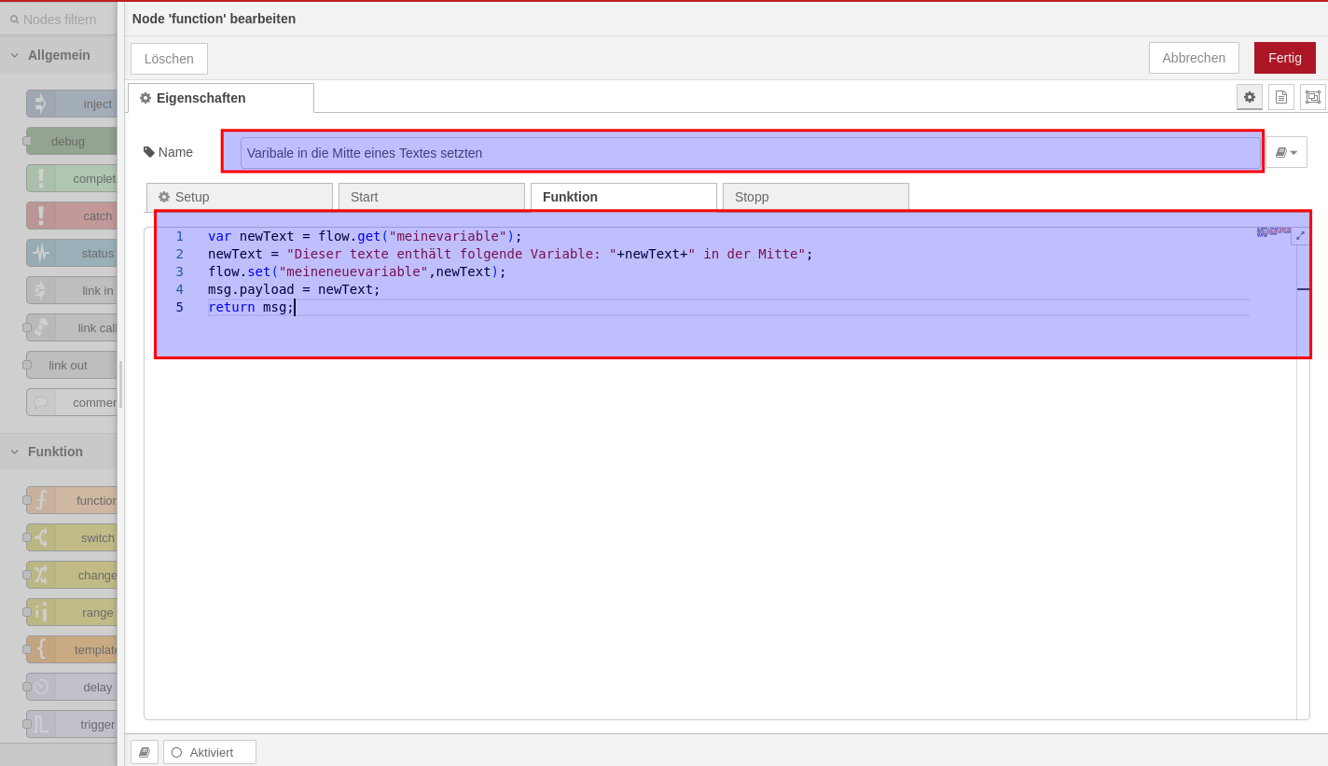Screen dimensions: 1328x766
Task: Toggle the Aktiviert node state
Action: pos(210,752)
